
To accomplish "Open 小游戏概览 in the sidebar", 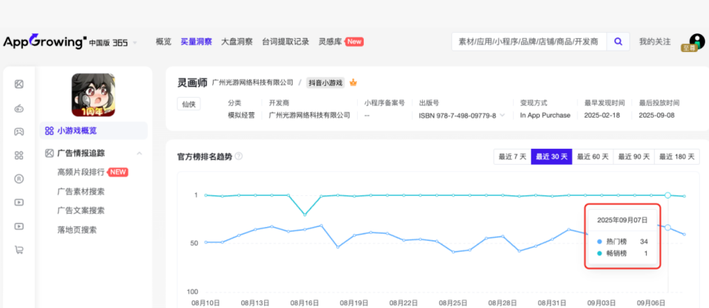I will (94, 130).
